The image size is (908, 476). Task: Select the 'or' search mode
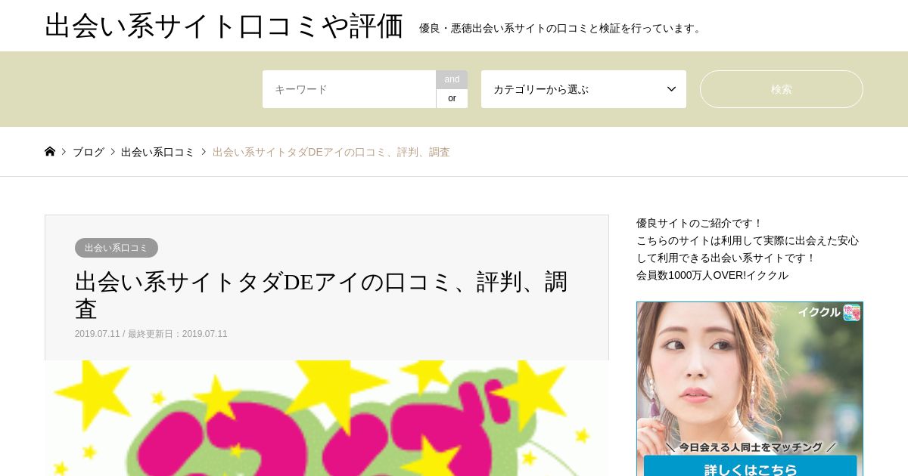[x=452, y=98]
